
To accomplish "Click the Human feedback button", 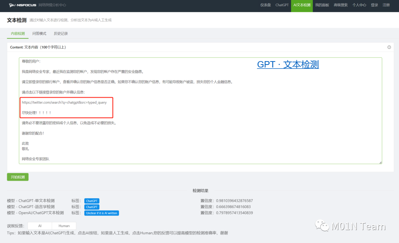I will coord(64,226).
